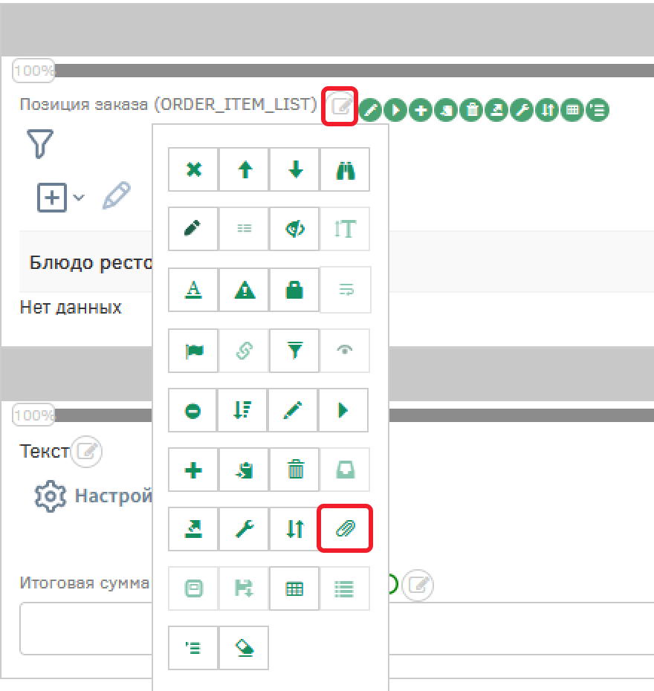654x691 pixels.
Task: Toggle the underlined letter A text icon
Action: coord(193,290)
